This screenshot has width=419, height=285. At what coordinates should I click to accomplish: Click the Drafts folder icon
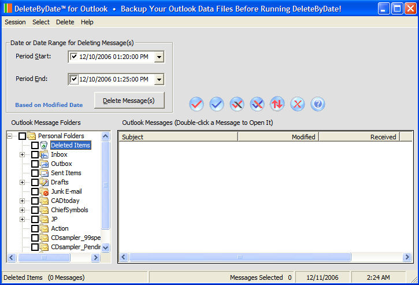click(x=44, y=182)
